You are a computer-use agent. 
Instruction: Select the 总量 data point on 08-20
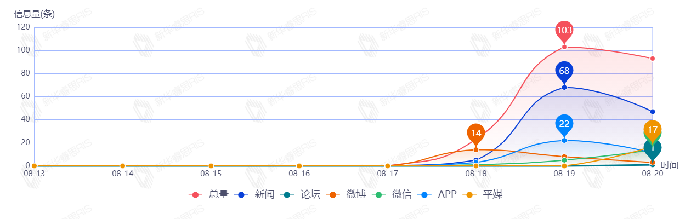[653, 59]
